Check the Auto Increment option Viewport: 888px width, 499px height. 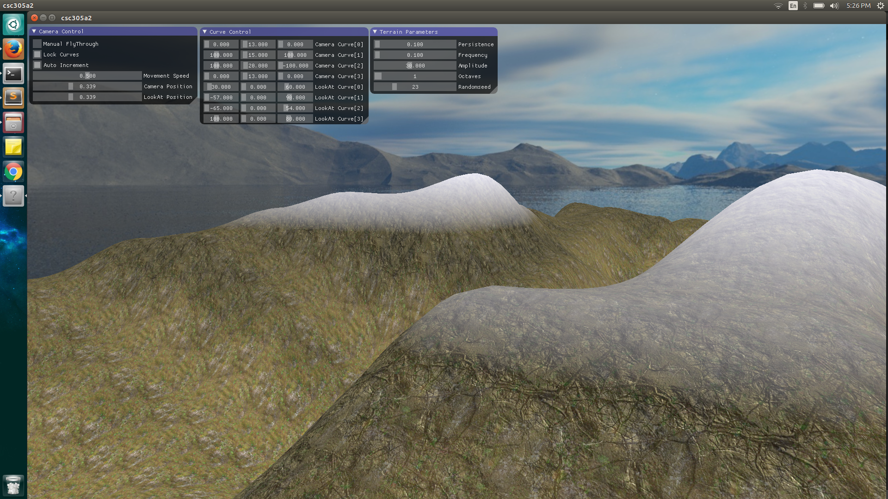pos(37,65)
